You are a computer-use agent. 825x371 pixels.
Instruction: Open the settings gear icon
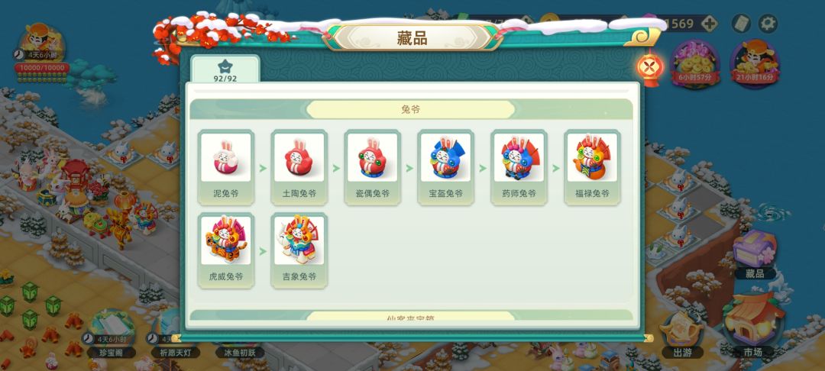coord(768,24)
